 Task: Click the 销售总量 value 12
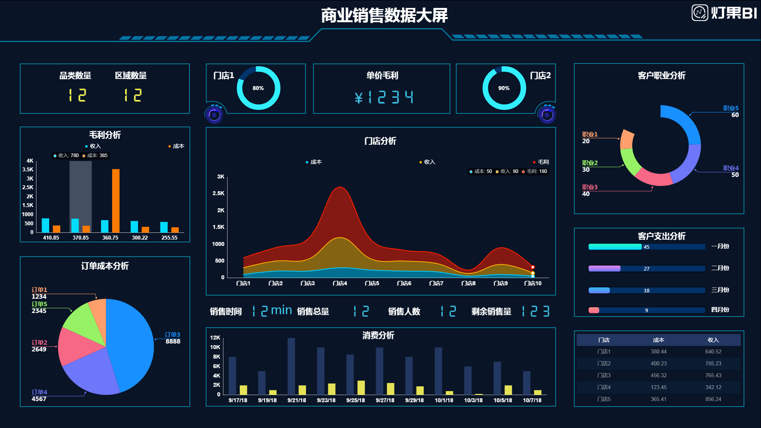coord(361,311)
